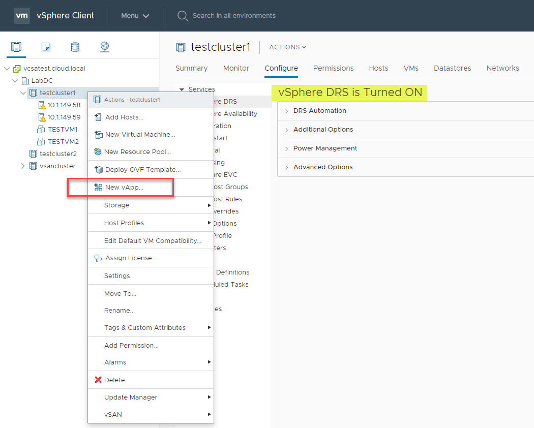Viewport: 534px width, 428px height.
Task: Click the cluster icon beside testcluster1 title
Action: coord(181,47)
